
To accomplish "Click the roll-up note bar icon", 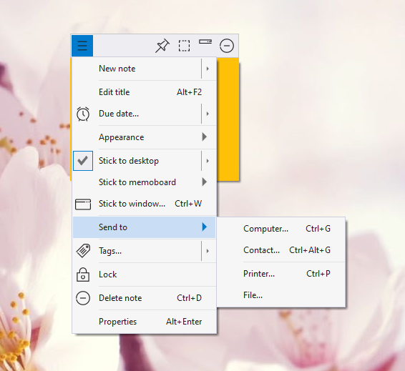I will point(205,41).
